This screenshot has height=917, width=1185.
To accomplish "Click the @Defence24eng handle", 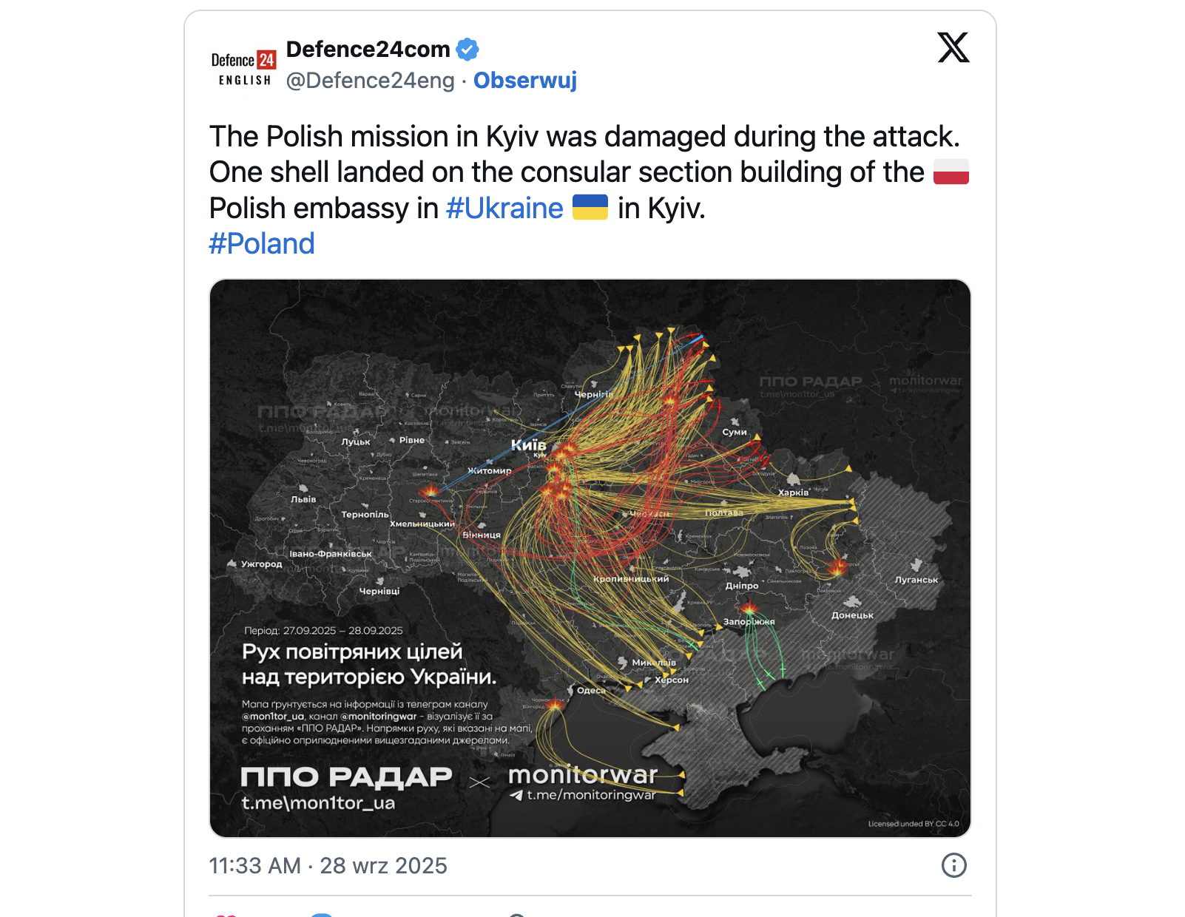I will (x=370, y=80).
